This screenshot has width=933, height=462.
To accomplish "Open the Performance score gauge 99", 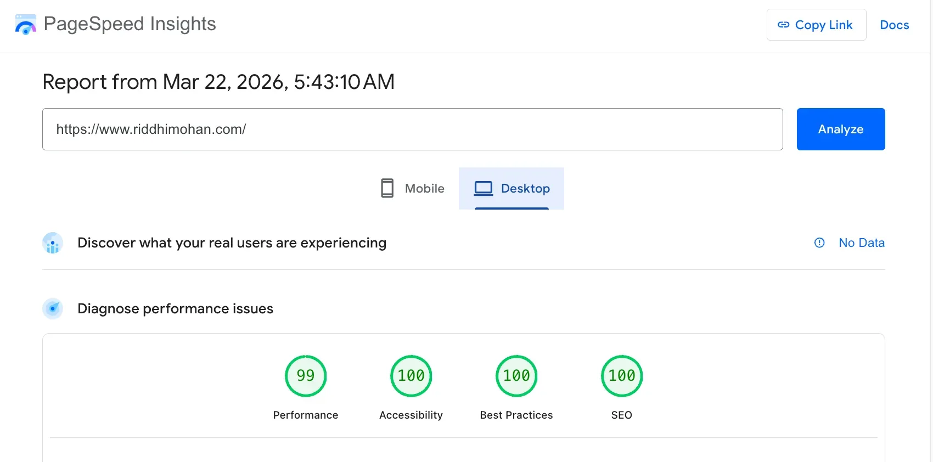I will point(306,376).
